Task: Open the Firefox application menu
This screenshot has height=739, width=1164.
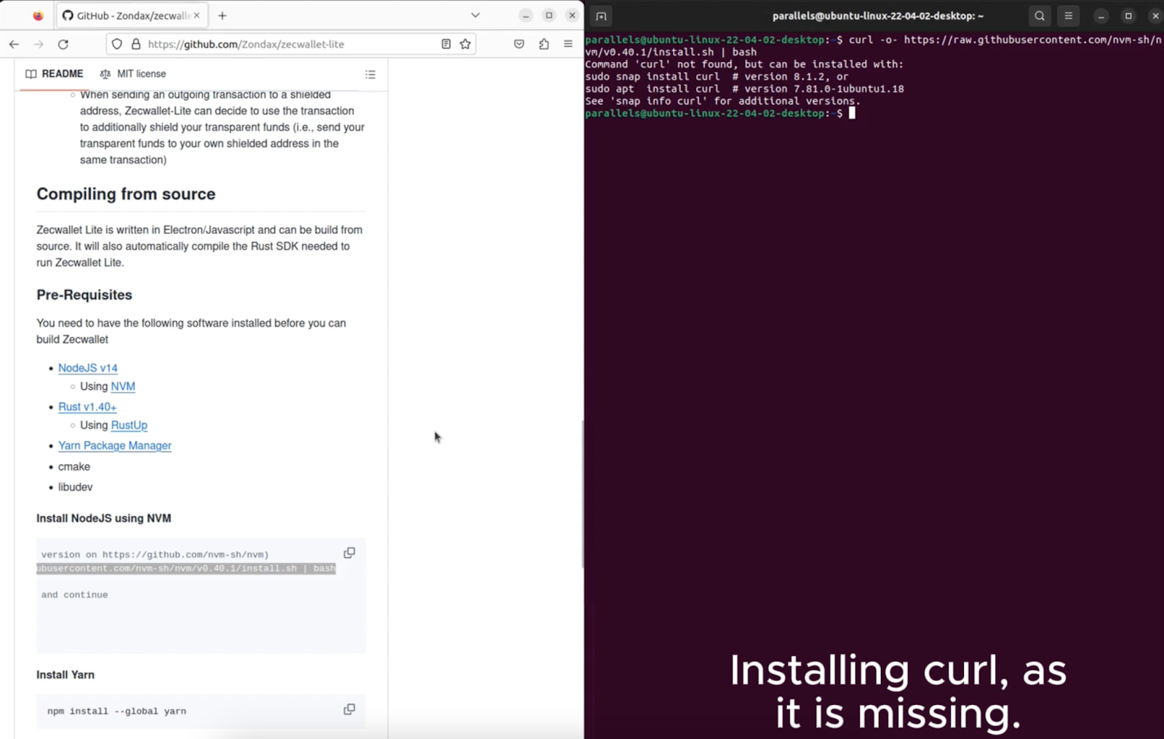Action: 568,44
